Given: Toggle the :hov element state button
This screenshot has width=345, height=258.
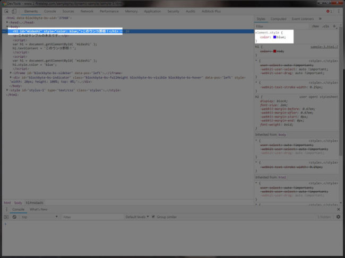Looking at the screenshot, I should 315,26.
